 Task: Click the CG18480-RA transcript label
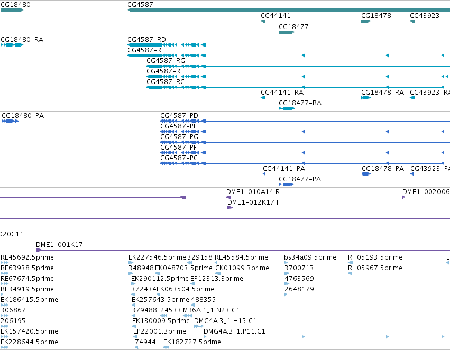tap(22, 40)
